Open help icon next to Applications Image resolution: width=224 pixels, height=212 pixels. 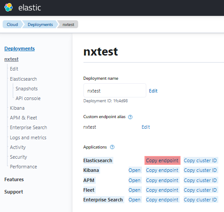(112, 147)
